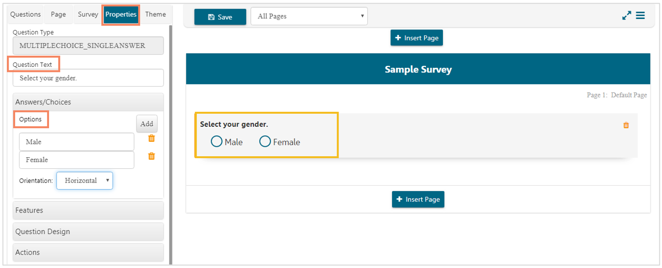Add a new answer option
The height and width of the screenshot is (268, 662).
(x=146, y=124)
